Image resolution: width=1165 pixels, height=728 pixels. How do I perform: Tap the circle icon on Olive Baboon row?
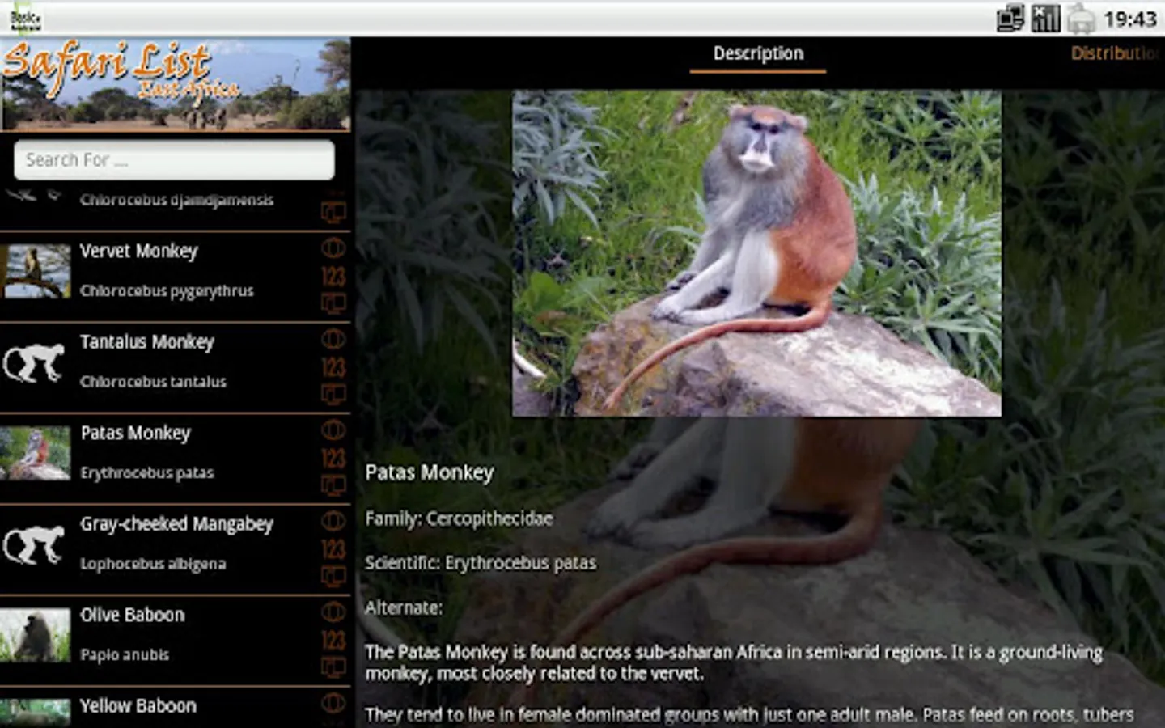tap(333, 612)
